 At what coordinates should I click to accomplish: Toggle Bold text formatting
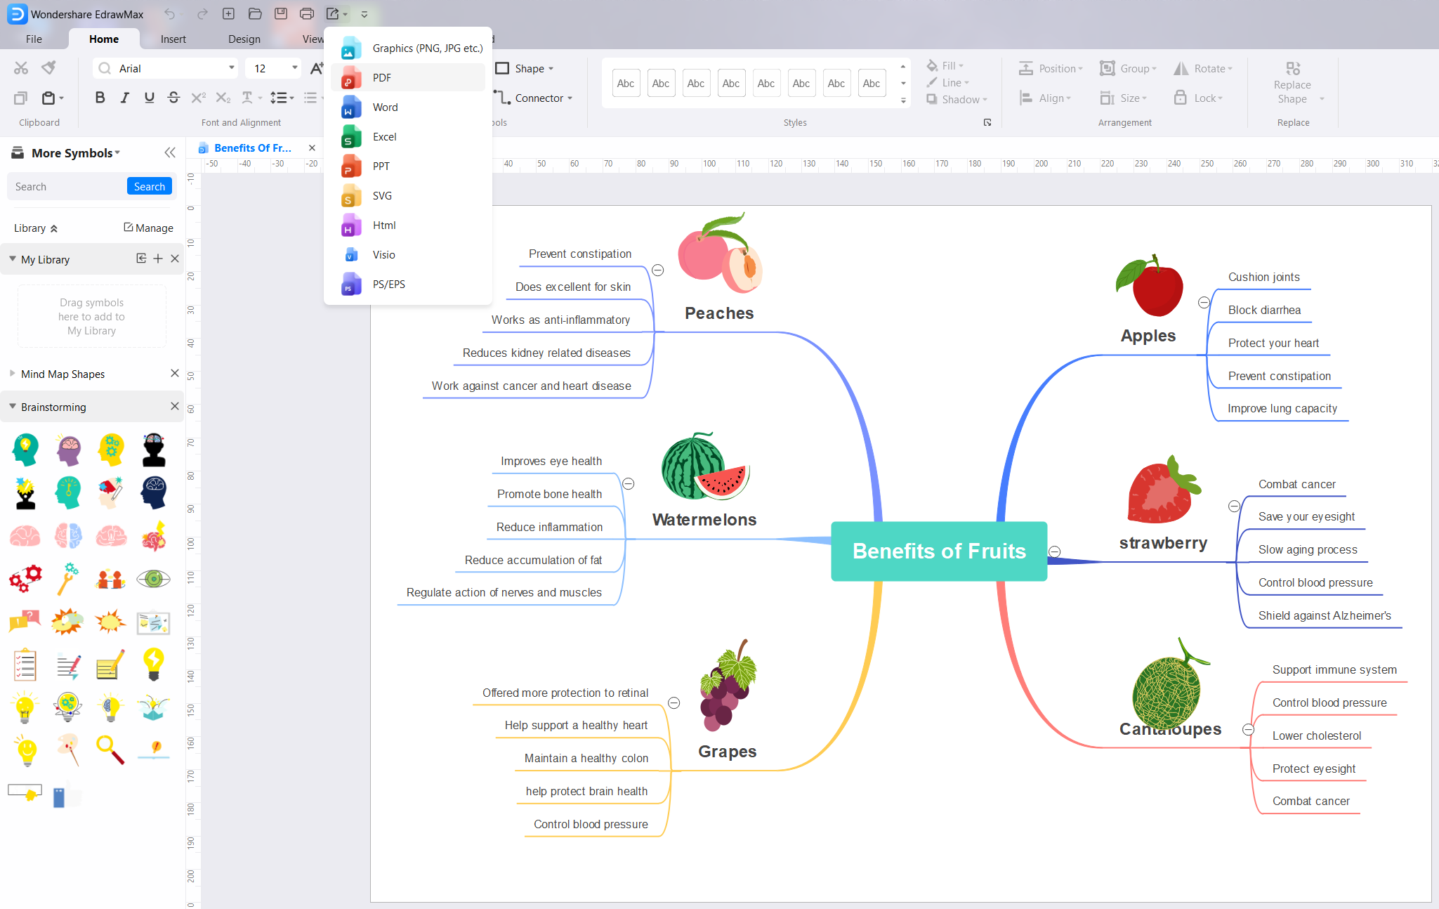tap(100, 98)
